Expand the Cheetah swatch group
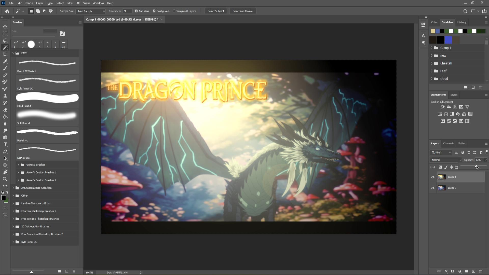 click(432, 63)
